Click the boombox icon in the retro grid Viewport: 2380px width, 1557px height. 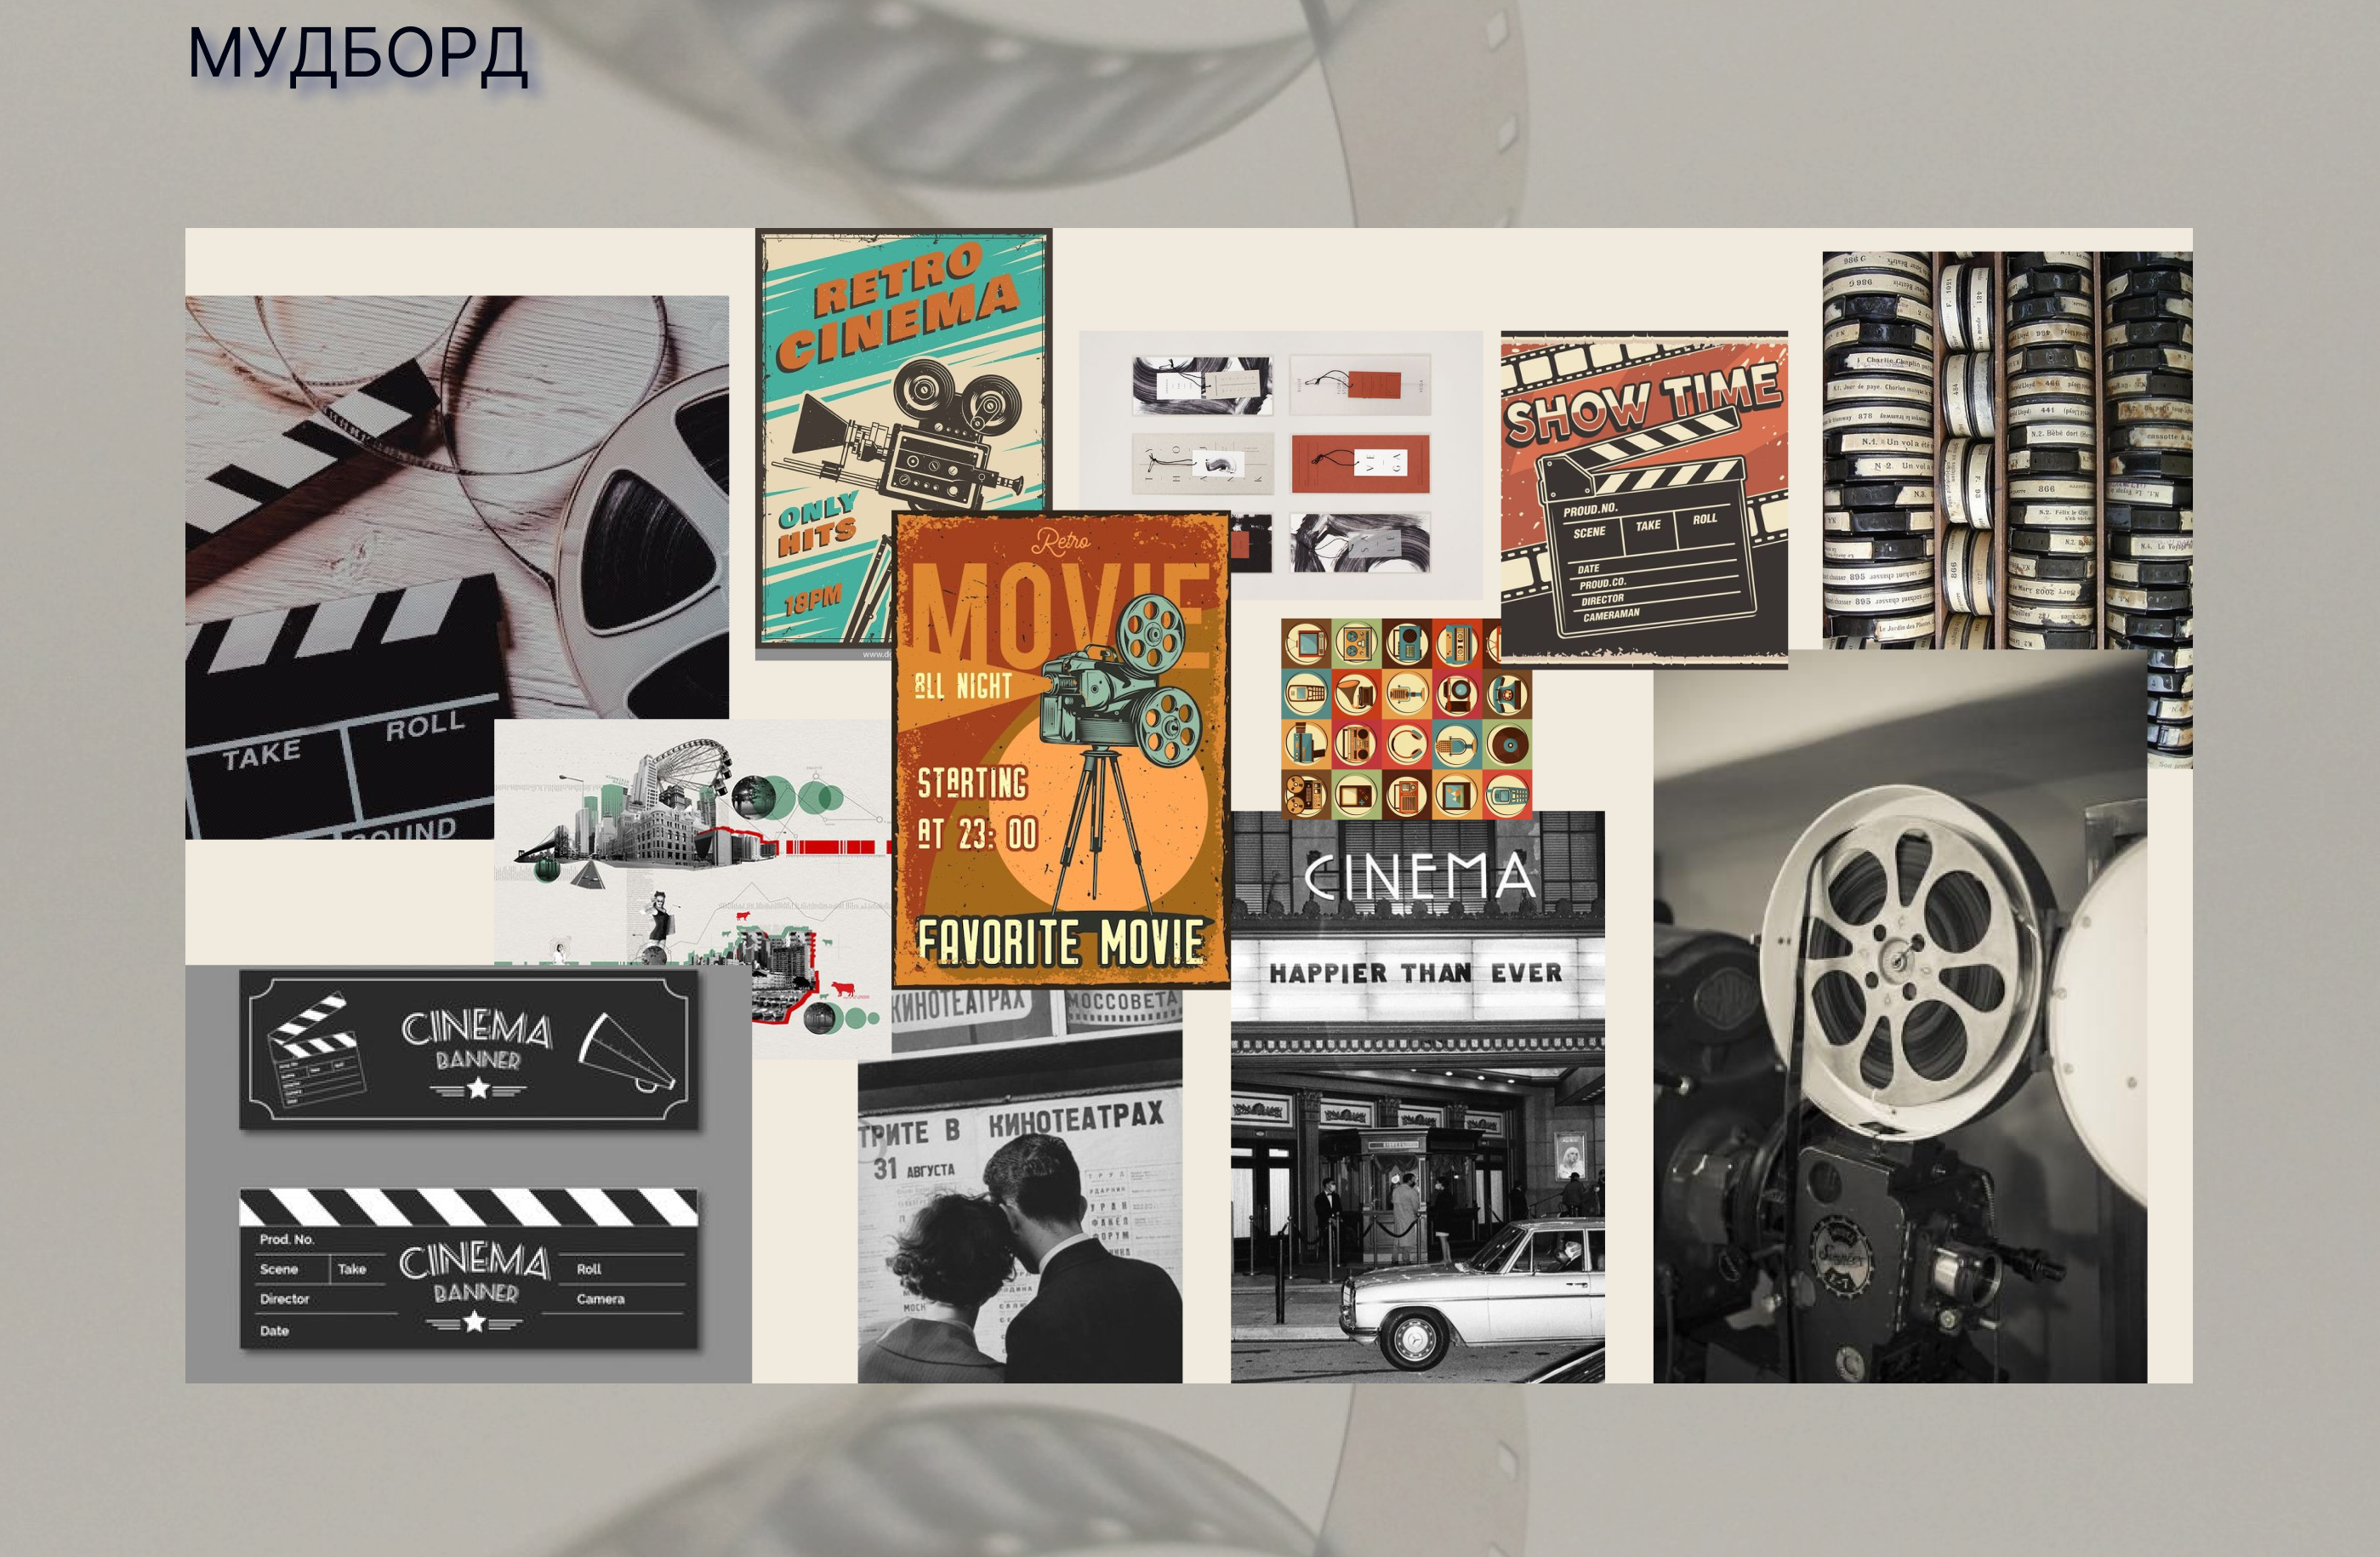[x=1356, y=745]
